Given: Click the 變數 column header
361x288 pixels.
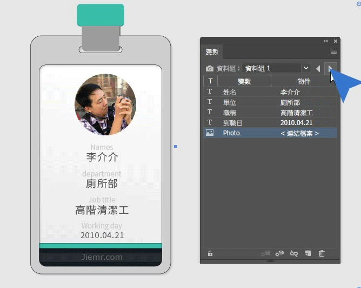Looking at the screenshot, I should (x=244, y=81).
